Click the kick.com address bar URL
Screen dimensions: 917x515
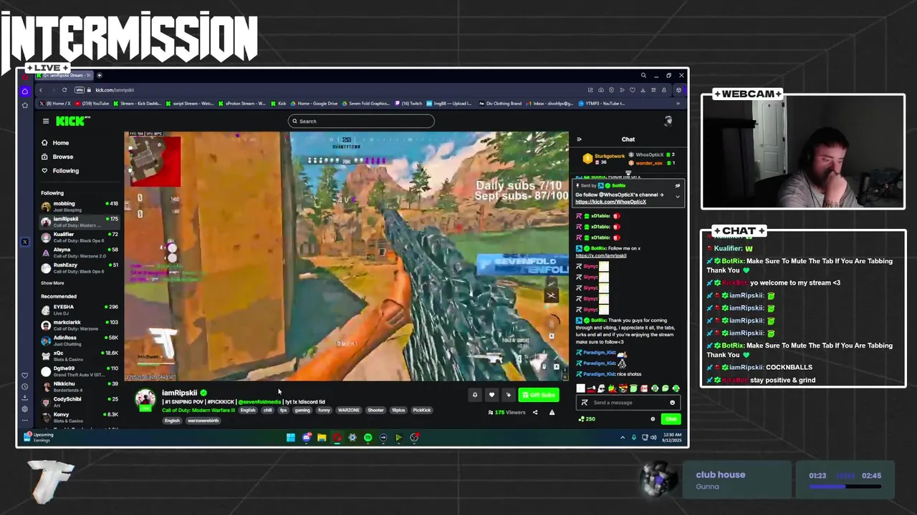tap(115, 90)
